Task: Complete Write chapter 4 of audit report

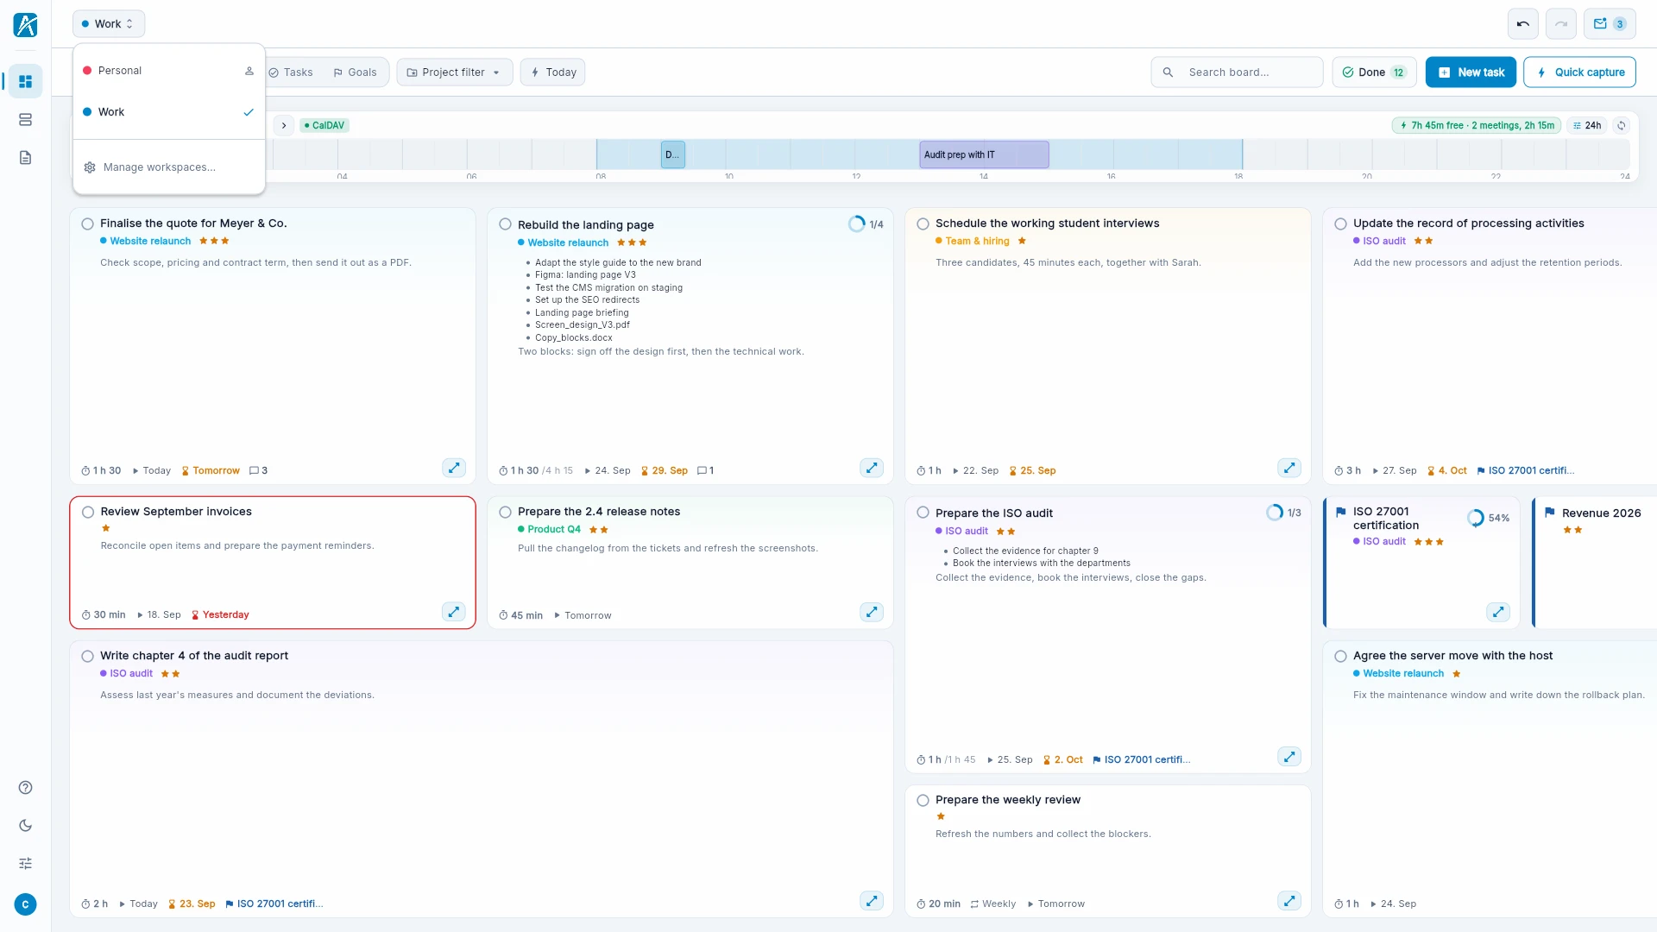Action: click(87, 656)
